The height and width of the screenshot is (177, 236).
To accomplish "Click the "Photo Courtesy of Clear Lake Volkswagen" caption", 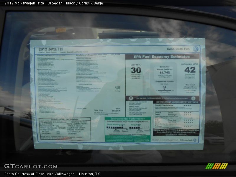I will (x=40, y=174).
